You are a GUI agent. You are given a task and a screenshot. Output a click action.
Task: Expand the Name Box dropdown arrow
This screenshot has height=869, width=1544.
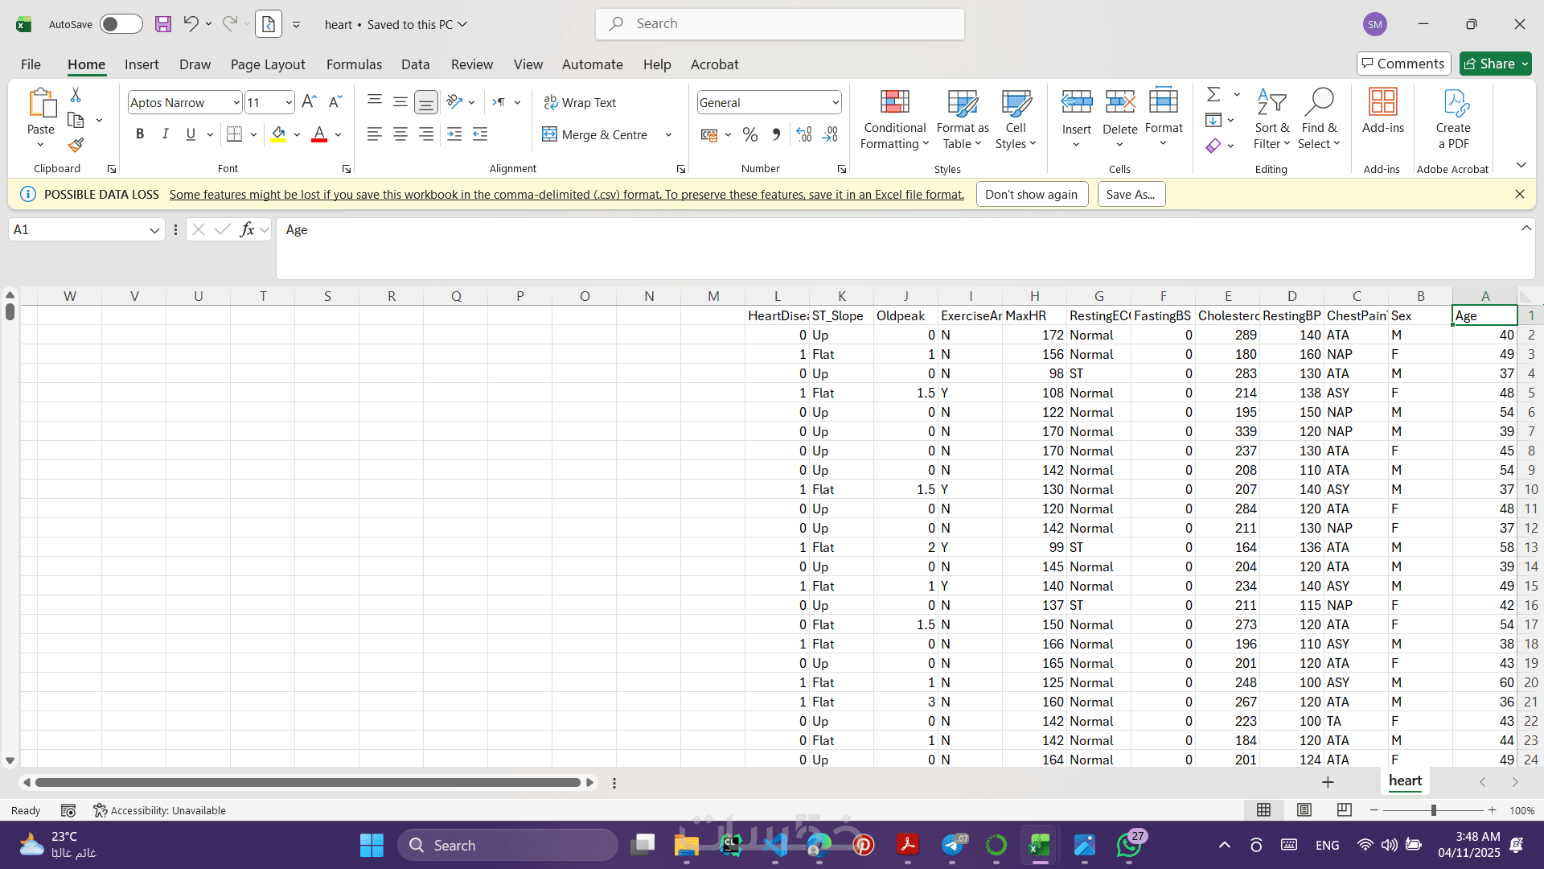154,230
